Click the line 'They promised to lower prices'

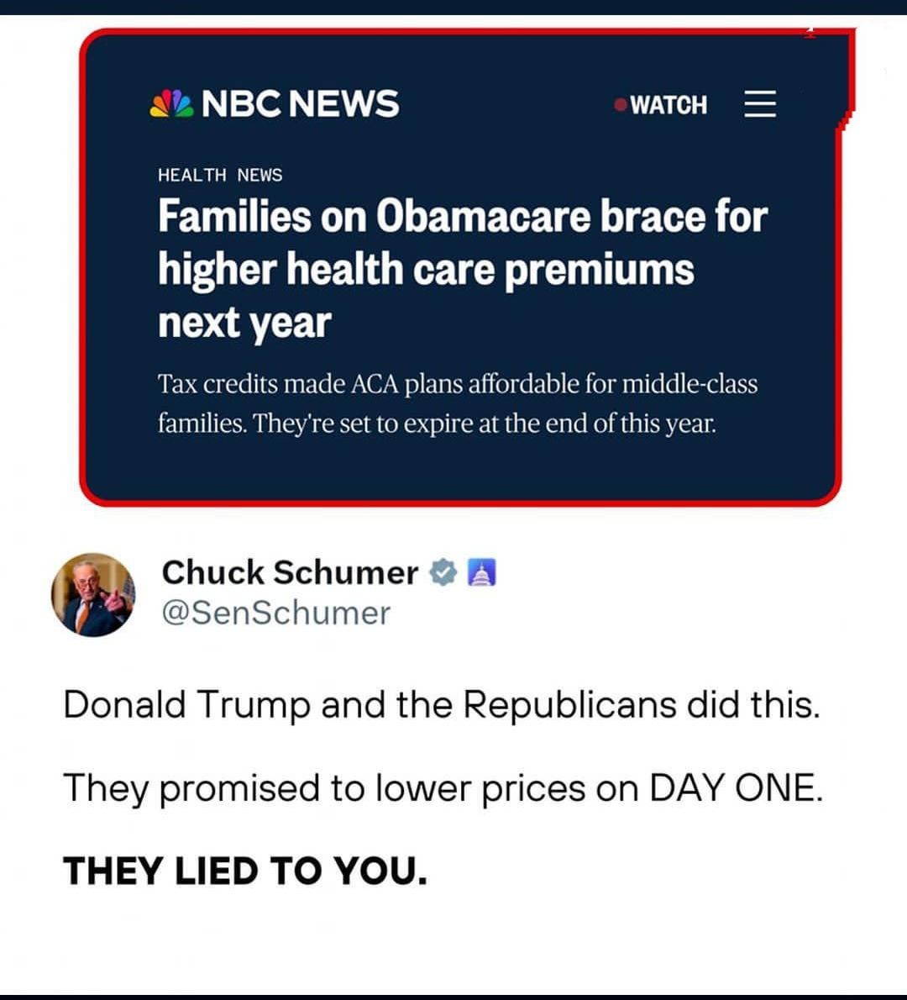click(443, 788)
